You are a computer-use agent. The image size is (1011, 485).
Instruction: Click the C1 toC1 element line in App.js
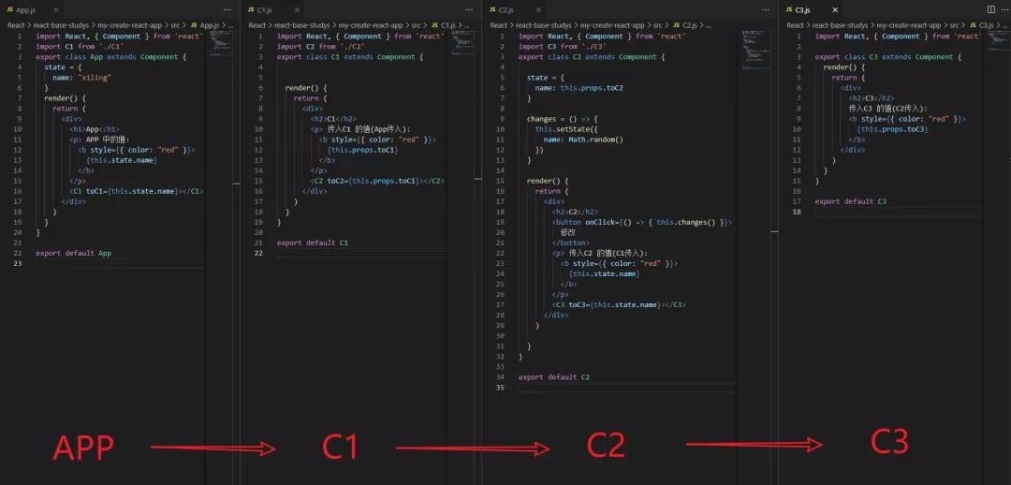(136, 191)
